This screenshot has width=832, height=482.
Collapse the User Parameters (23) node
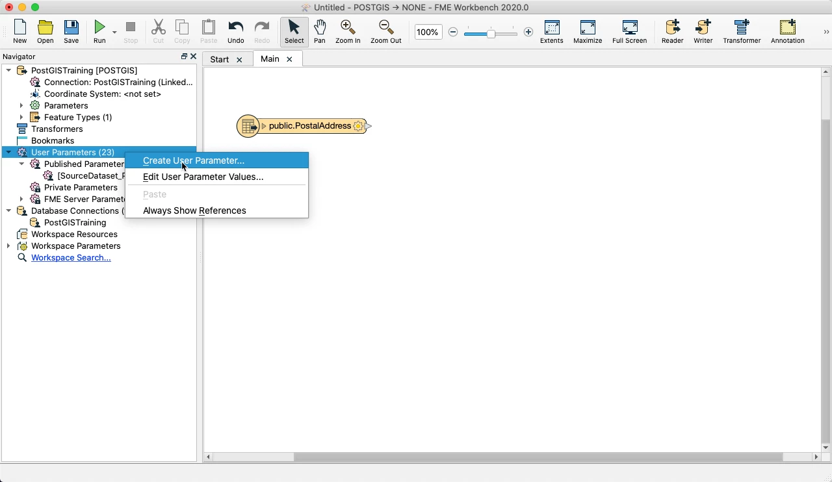click(8, 152)
